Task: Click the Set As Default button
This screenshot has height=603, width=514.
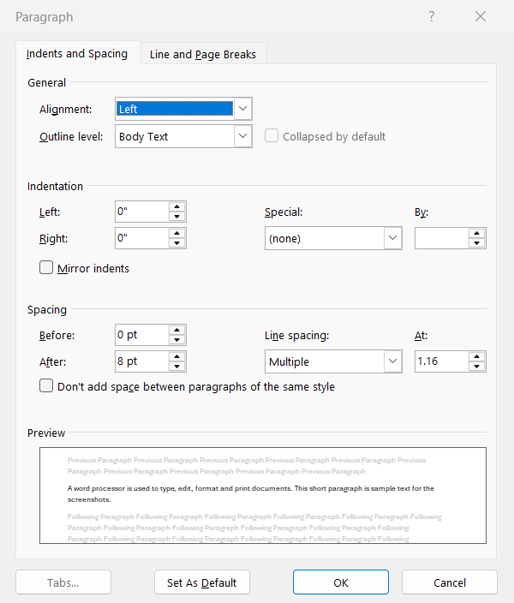Action: point(202,582)
